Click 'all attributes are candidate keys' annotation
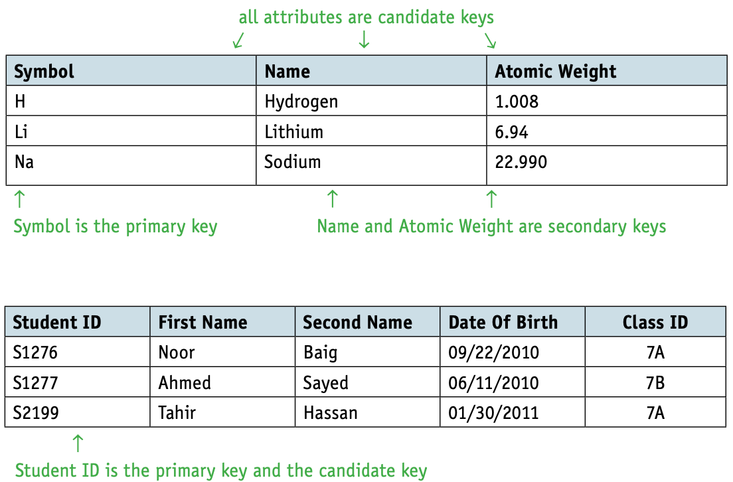 coord(366,17)
